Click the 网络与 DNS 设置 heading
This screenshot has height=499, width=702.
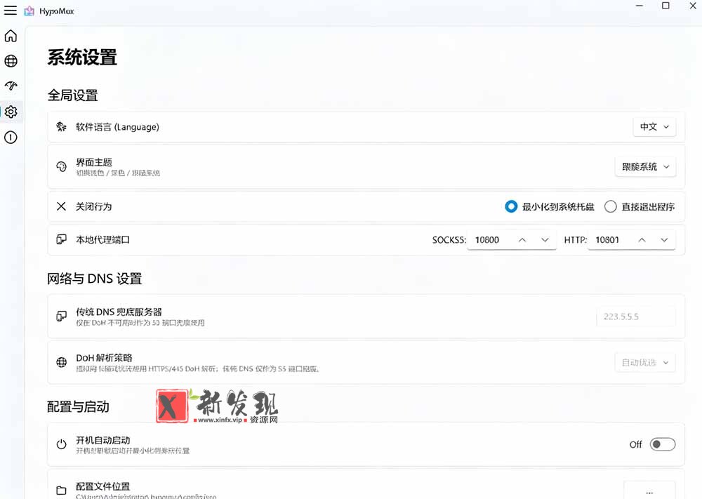pos(95,279)
